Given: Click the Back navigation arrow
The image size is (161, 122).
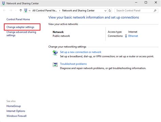Looking at the screenshot, I should (x=4, y=11).
